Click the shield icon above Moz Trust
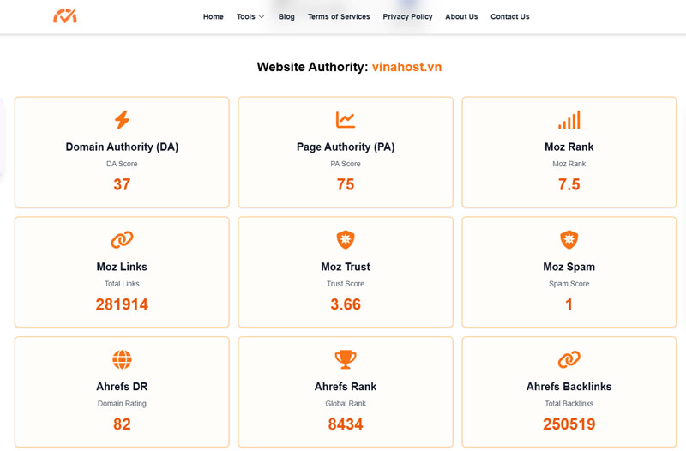The width and height of the screenshot is (686, 451). click(x=346, y=240)
